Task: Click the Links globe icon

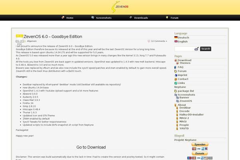Action: click(176, 83)
